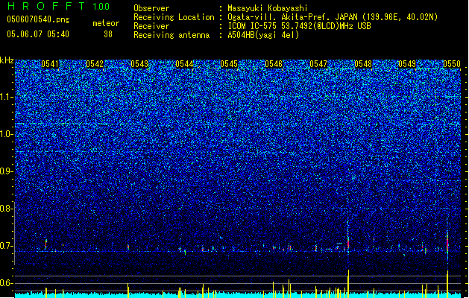Screen dimensions: 469x298
Task: Select the file name 0506070540.png
Action: (x=38, y=20)
